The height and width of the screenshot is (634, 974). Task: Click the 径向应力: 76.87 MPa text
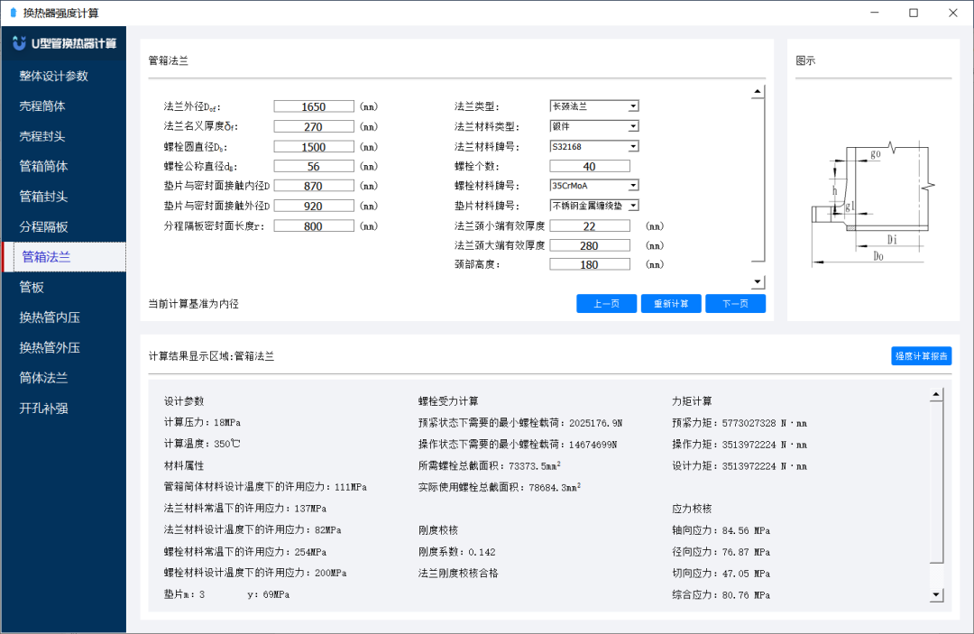[721, 552]
